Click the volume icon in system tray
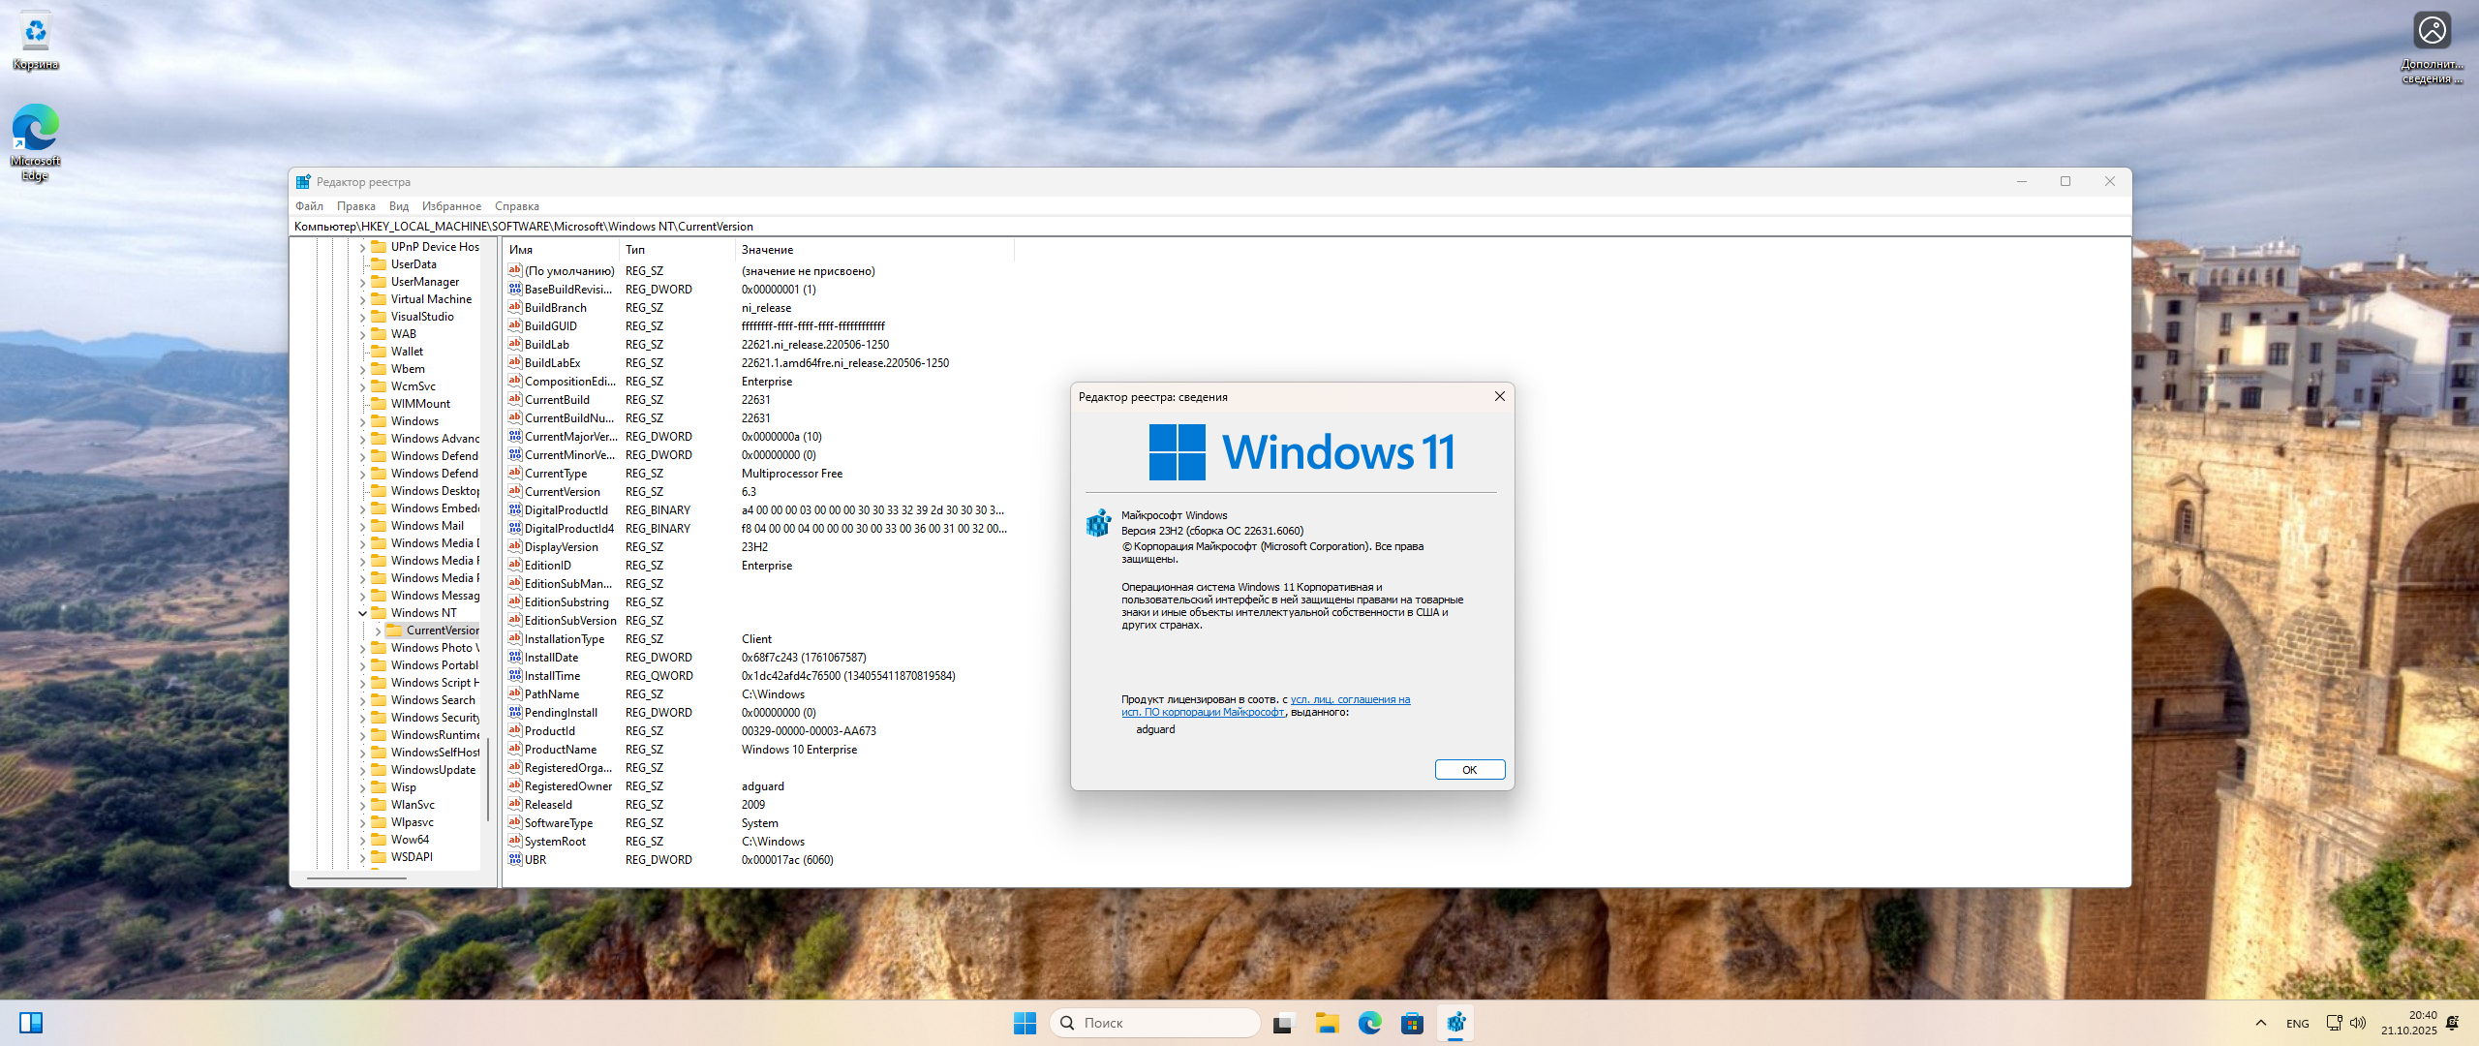 pos(2358,1023)
